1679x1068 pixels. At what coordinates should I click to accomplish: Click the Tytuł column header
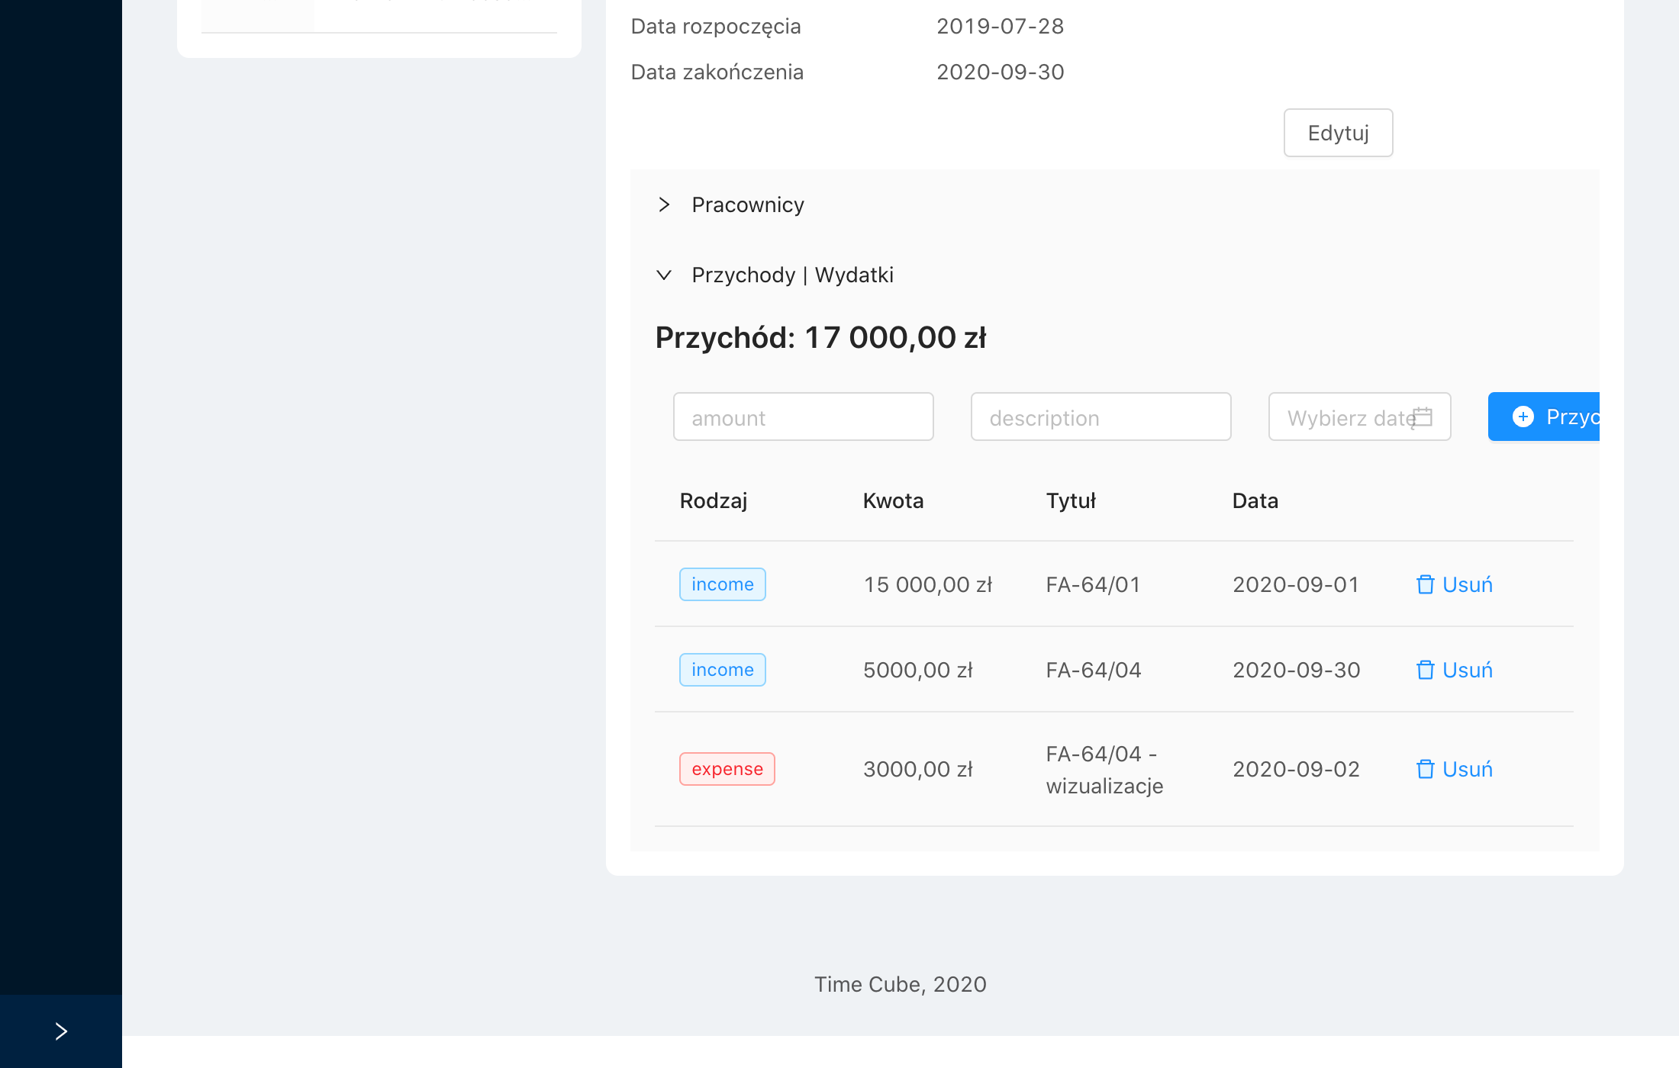point(1071,500)
